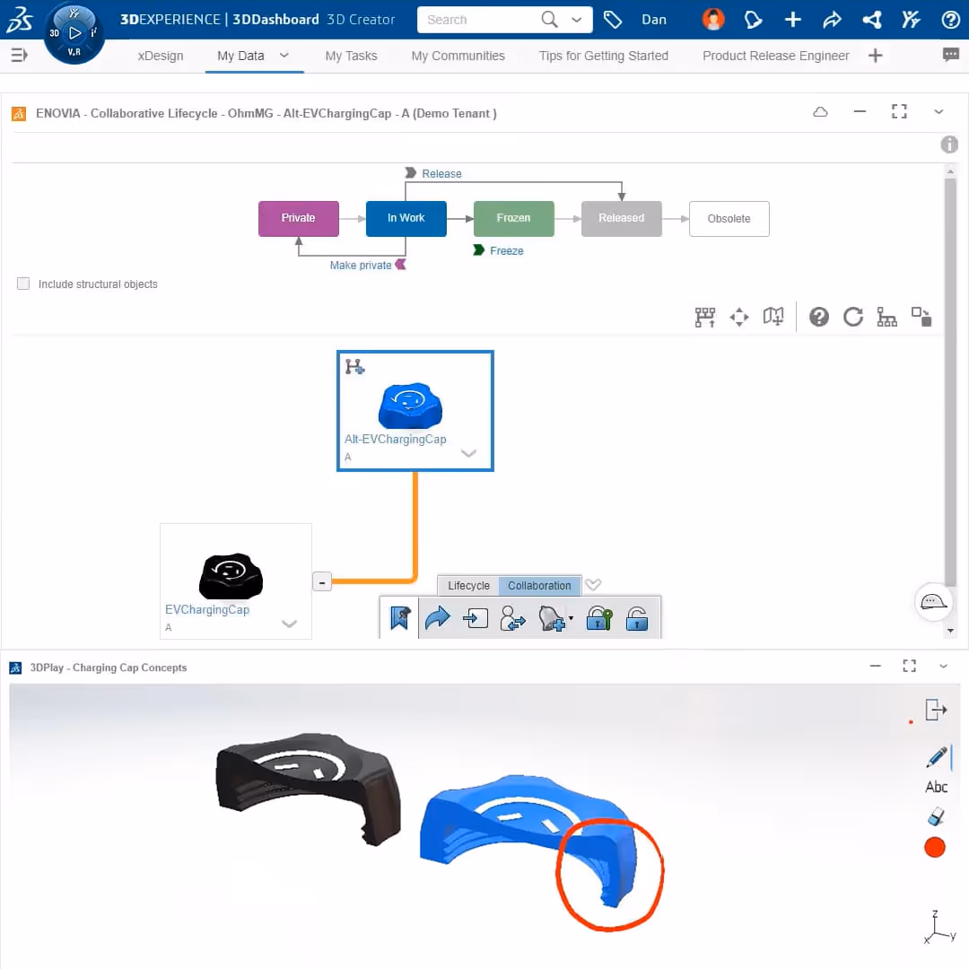Image resolution: width=969 pixels, height=969 pixels.
Task: Click the exit icon in 3DPlay
Action: 936,710
